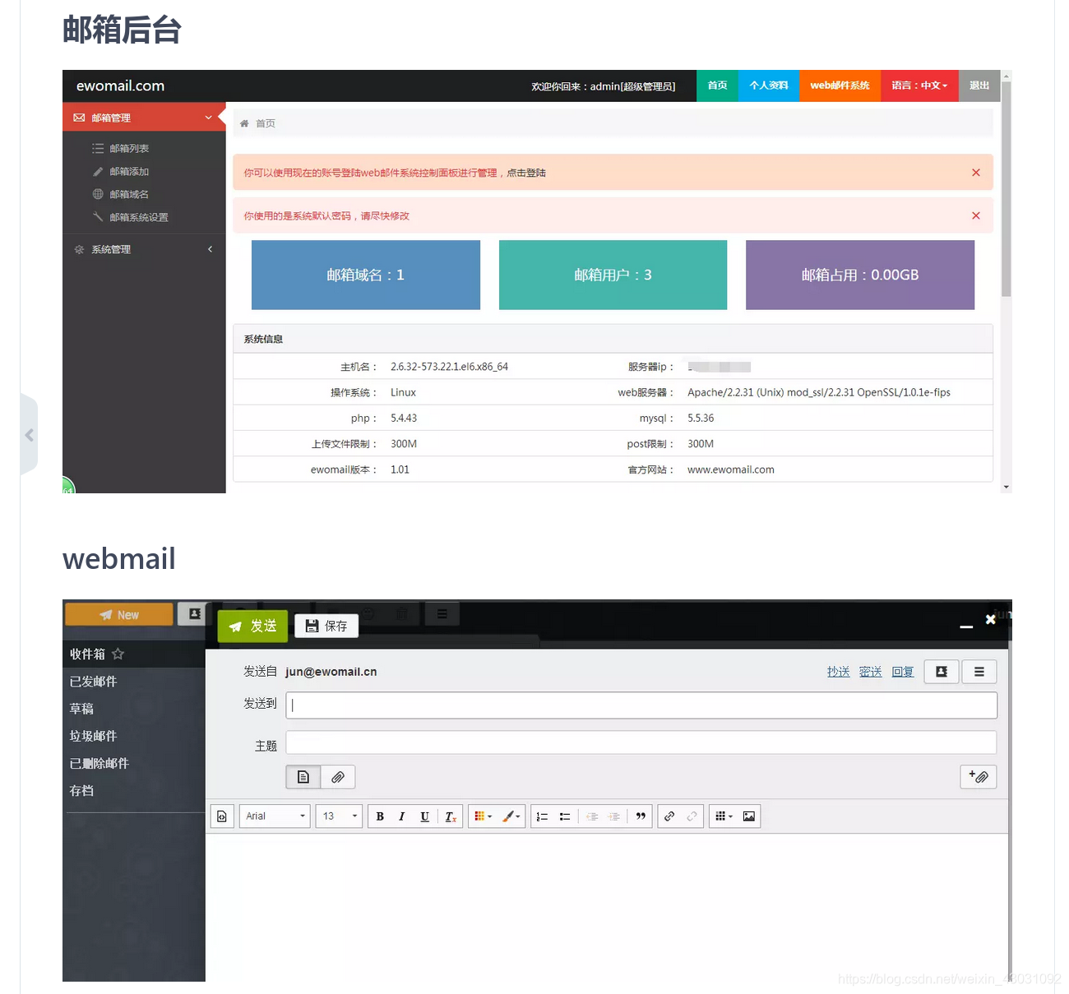Insert a blockquote in the editor

(641, 816)
